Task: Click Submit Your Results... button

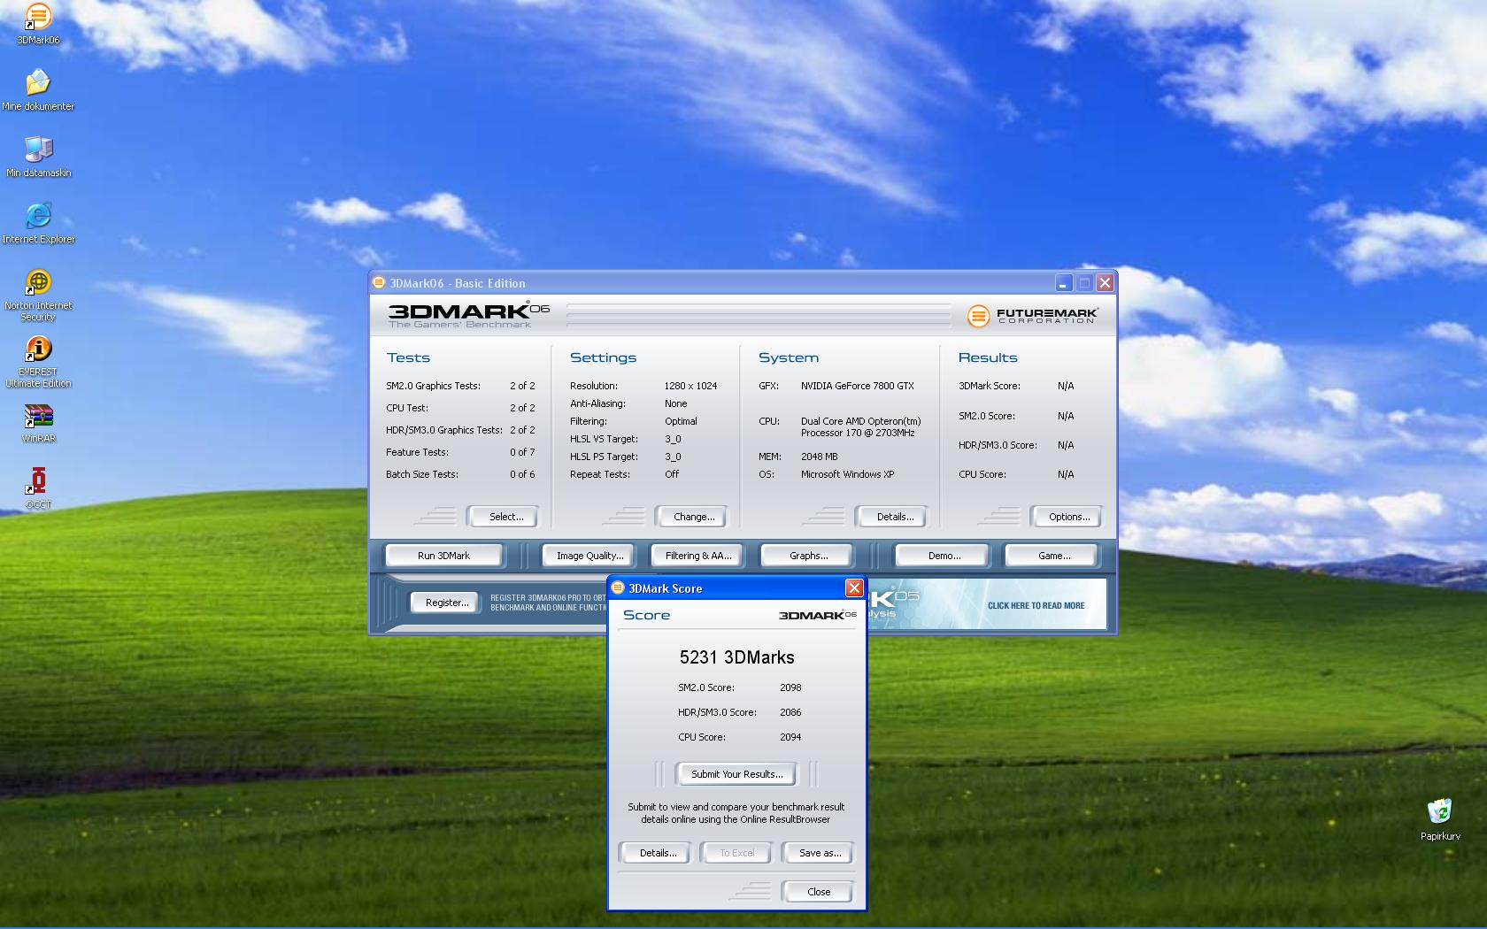Action: [736, 774]
